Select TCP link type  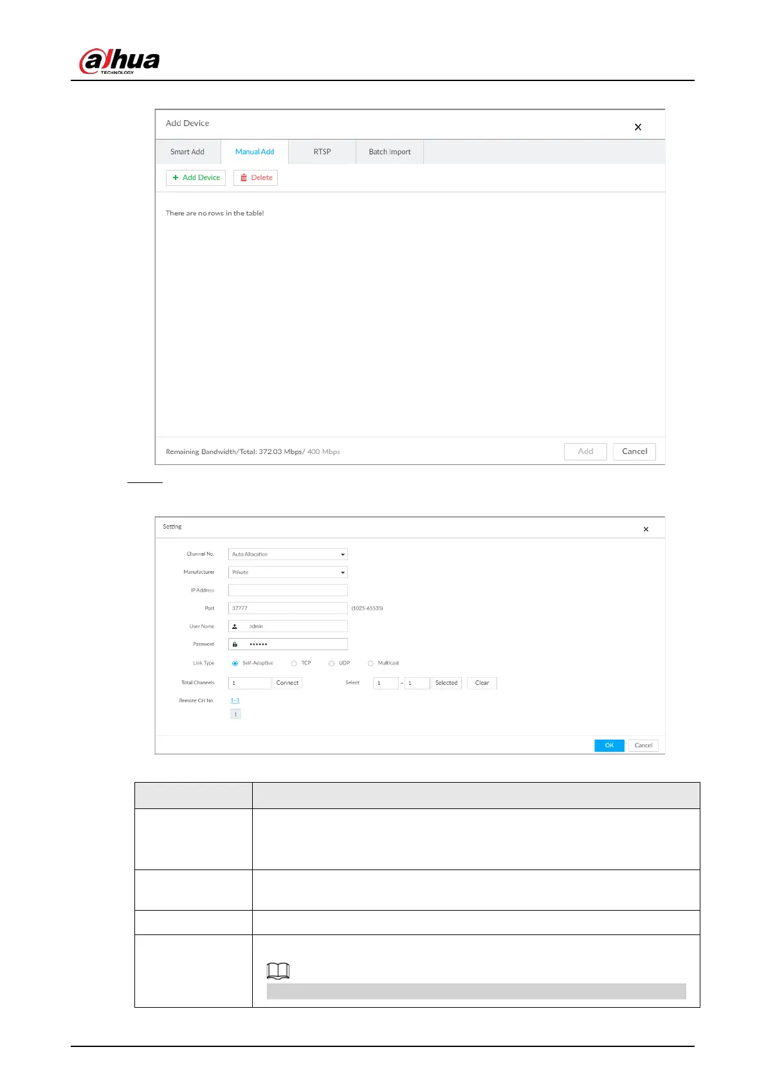tap(294, 663)
